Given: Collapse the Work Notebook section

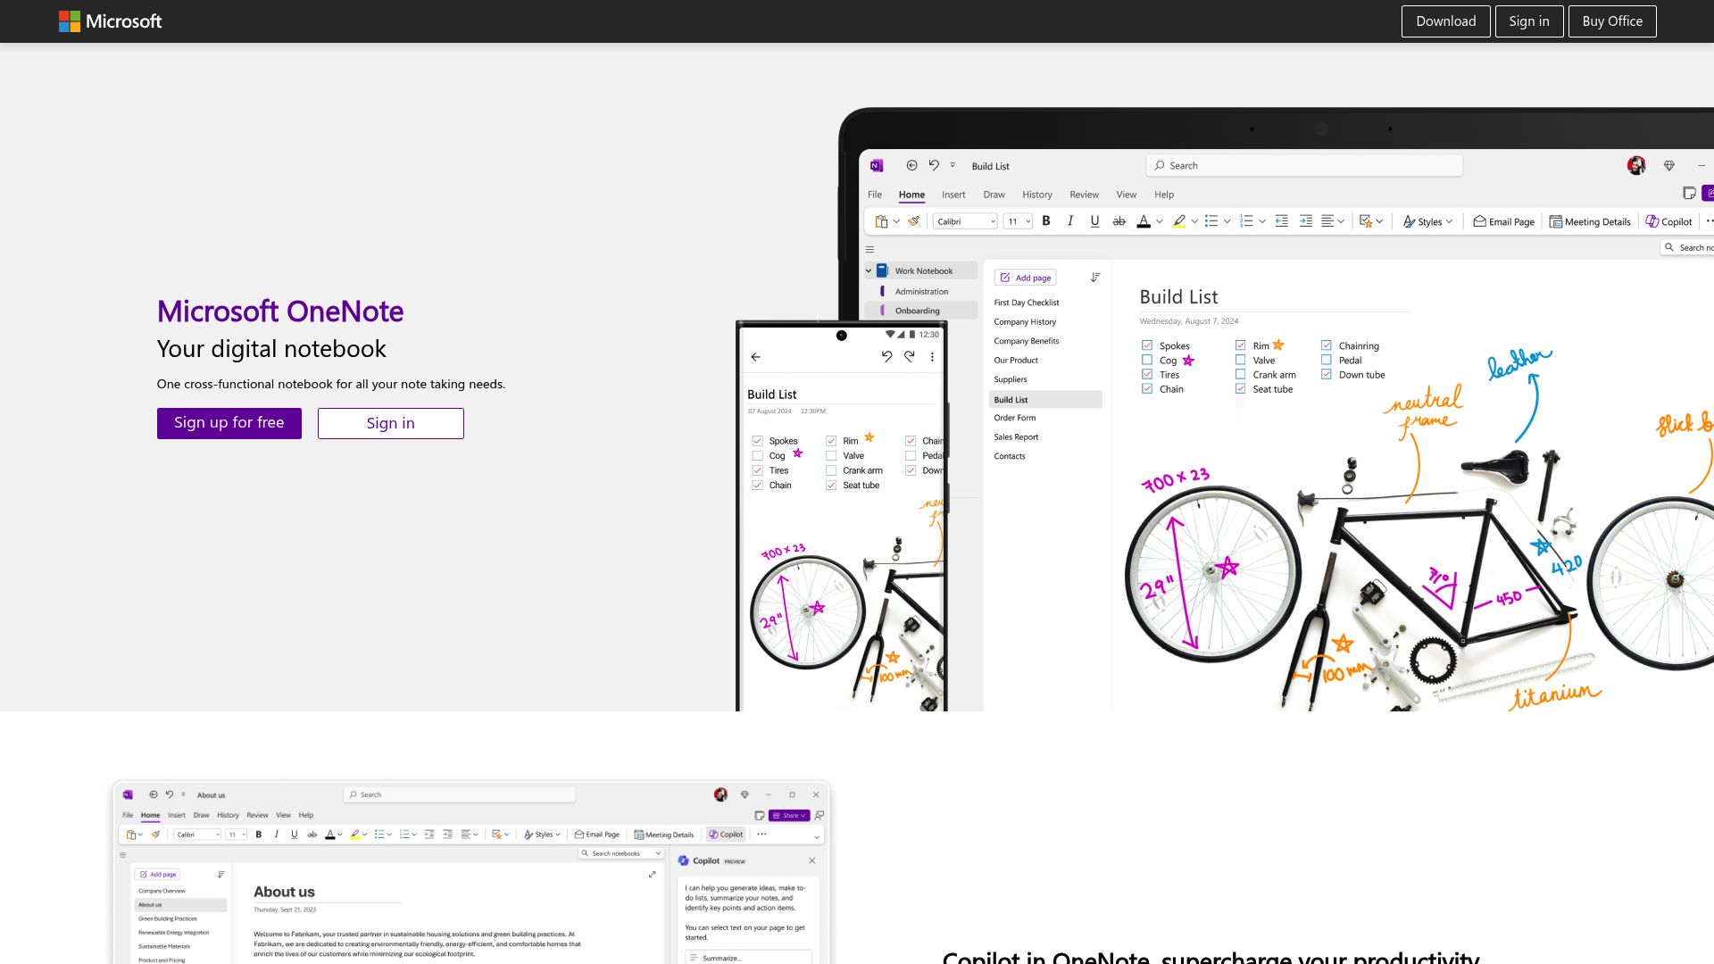Looking at the screenshot, I should (867, 270).
